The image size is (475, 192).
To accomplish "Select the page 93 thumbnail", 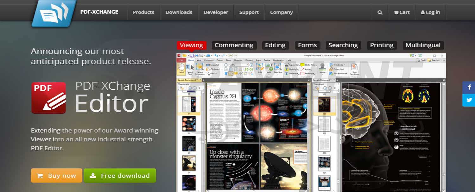I will [x=189, y=144].
